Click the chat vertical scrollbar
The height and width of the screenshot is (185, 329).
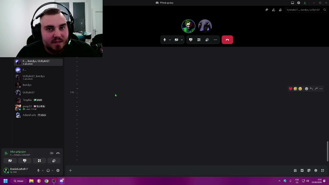[x=327, y=151]
